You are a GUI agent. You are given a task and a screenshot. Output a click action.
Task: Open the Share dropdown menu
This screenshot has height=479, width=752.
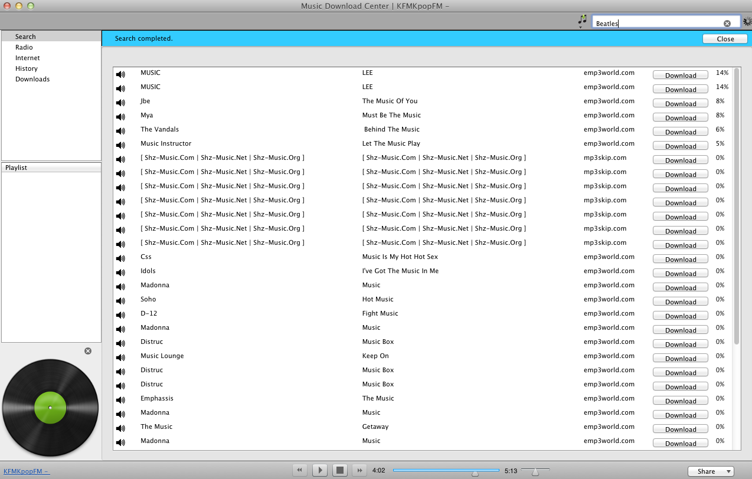(x=711, y=471)
